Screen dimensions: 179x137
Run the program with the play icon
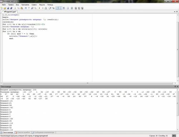coord(39,8)
